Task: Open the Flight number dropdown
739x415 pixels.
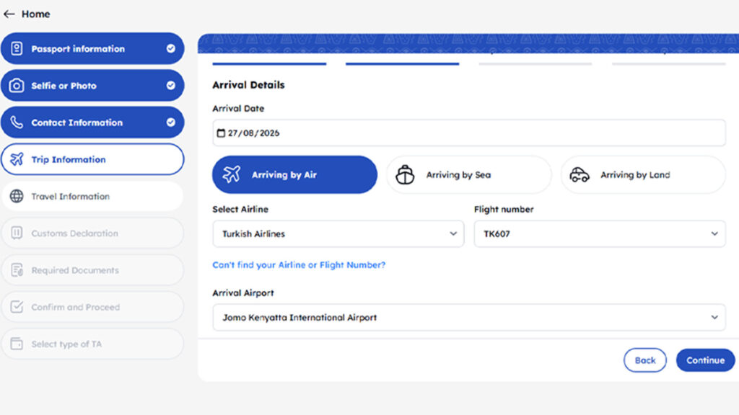Action: (600, 234)
